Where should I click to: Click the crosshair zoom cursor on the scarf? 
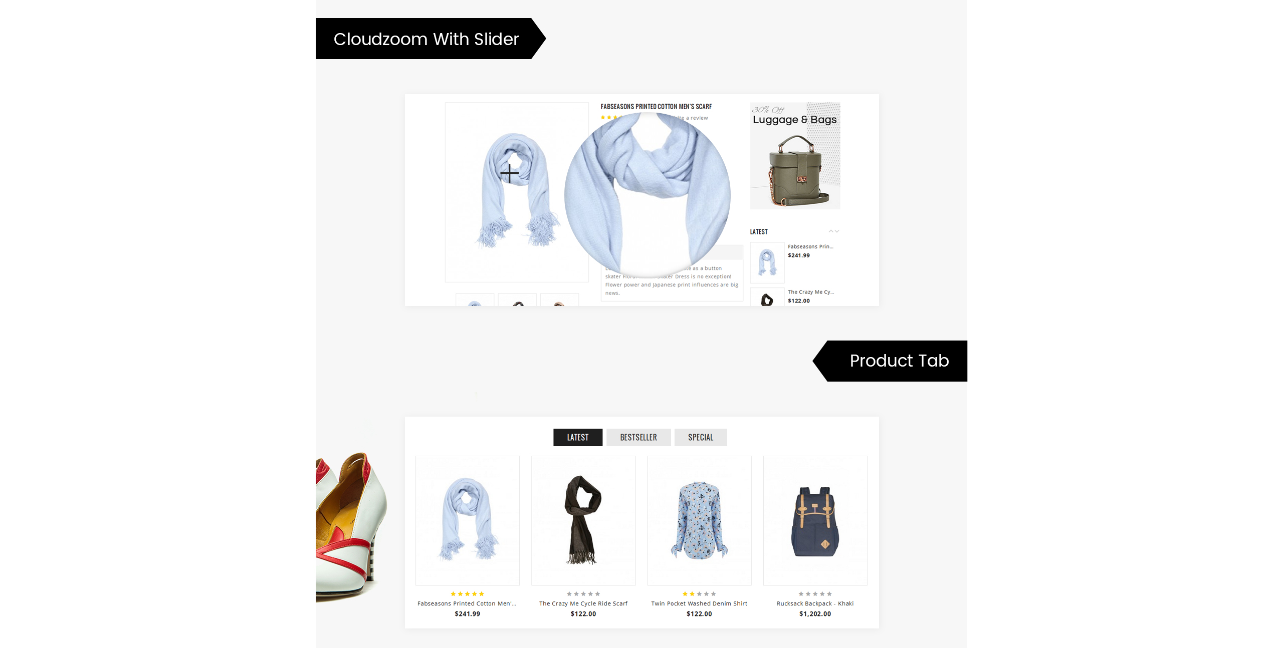509,173
